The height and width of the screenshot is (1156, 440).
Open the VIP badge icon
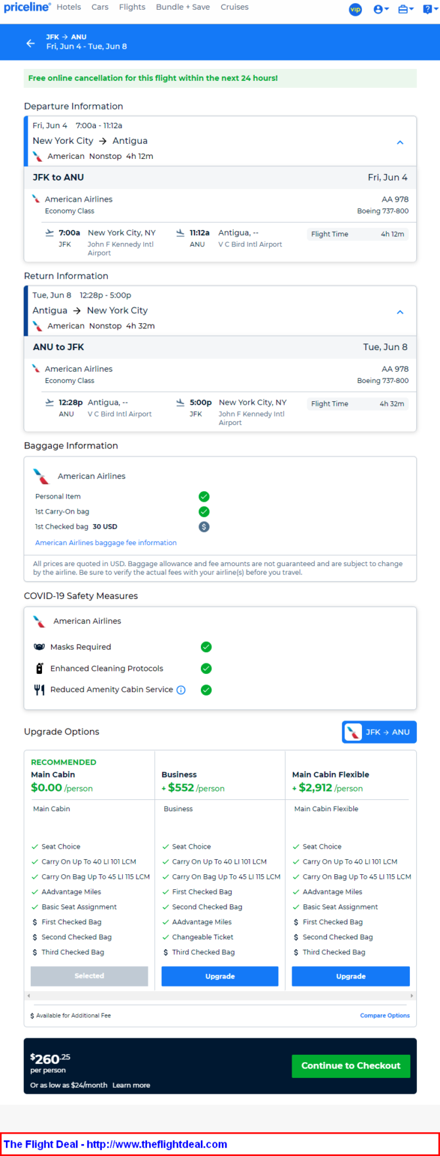pyautogui.click(x=355, y=9)
